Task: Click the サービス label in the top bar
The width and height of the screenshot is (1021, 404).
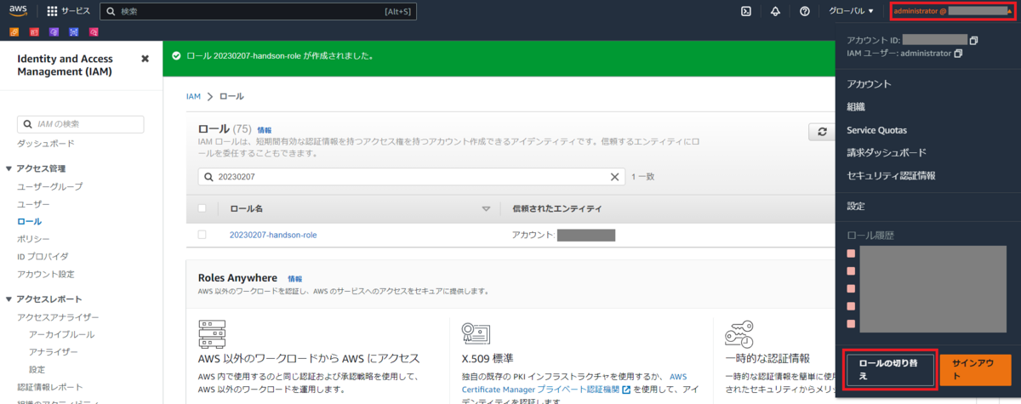Action: [x=76, y=12]
